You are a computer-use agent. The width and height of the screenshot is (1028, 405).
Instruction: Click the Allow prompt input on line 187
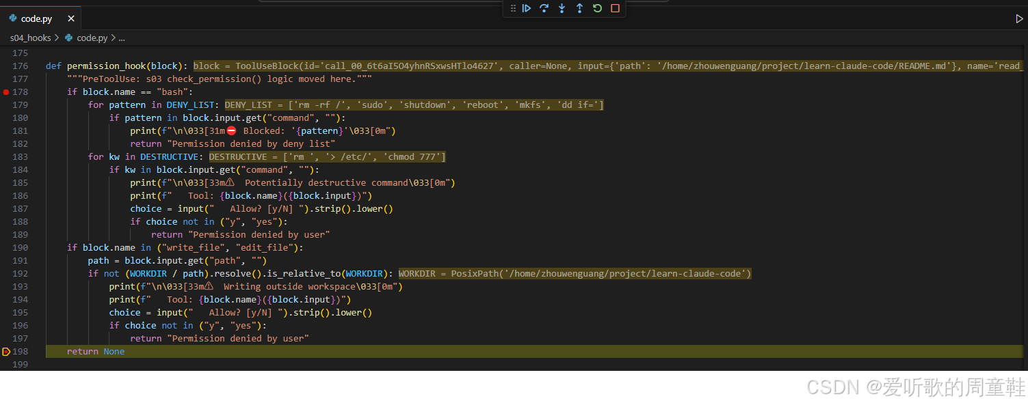point(262,208)
